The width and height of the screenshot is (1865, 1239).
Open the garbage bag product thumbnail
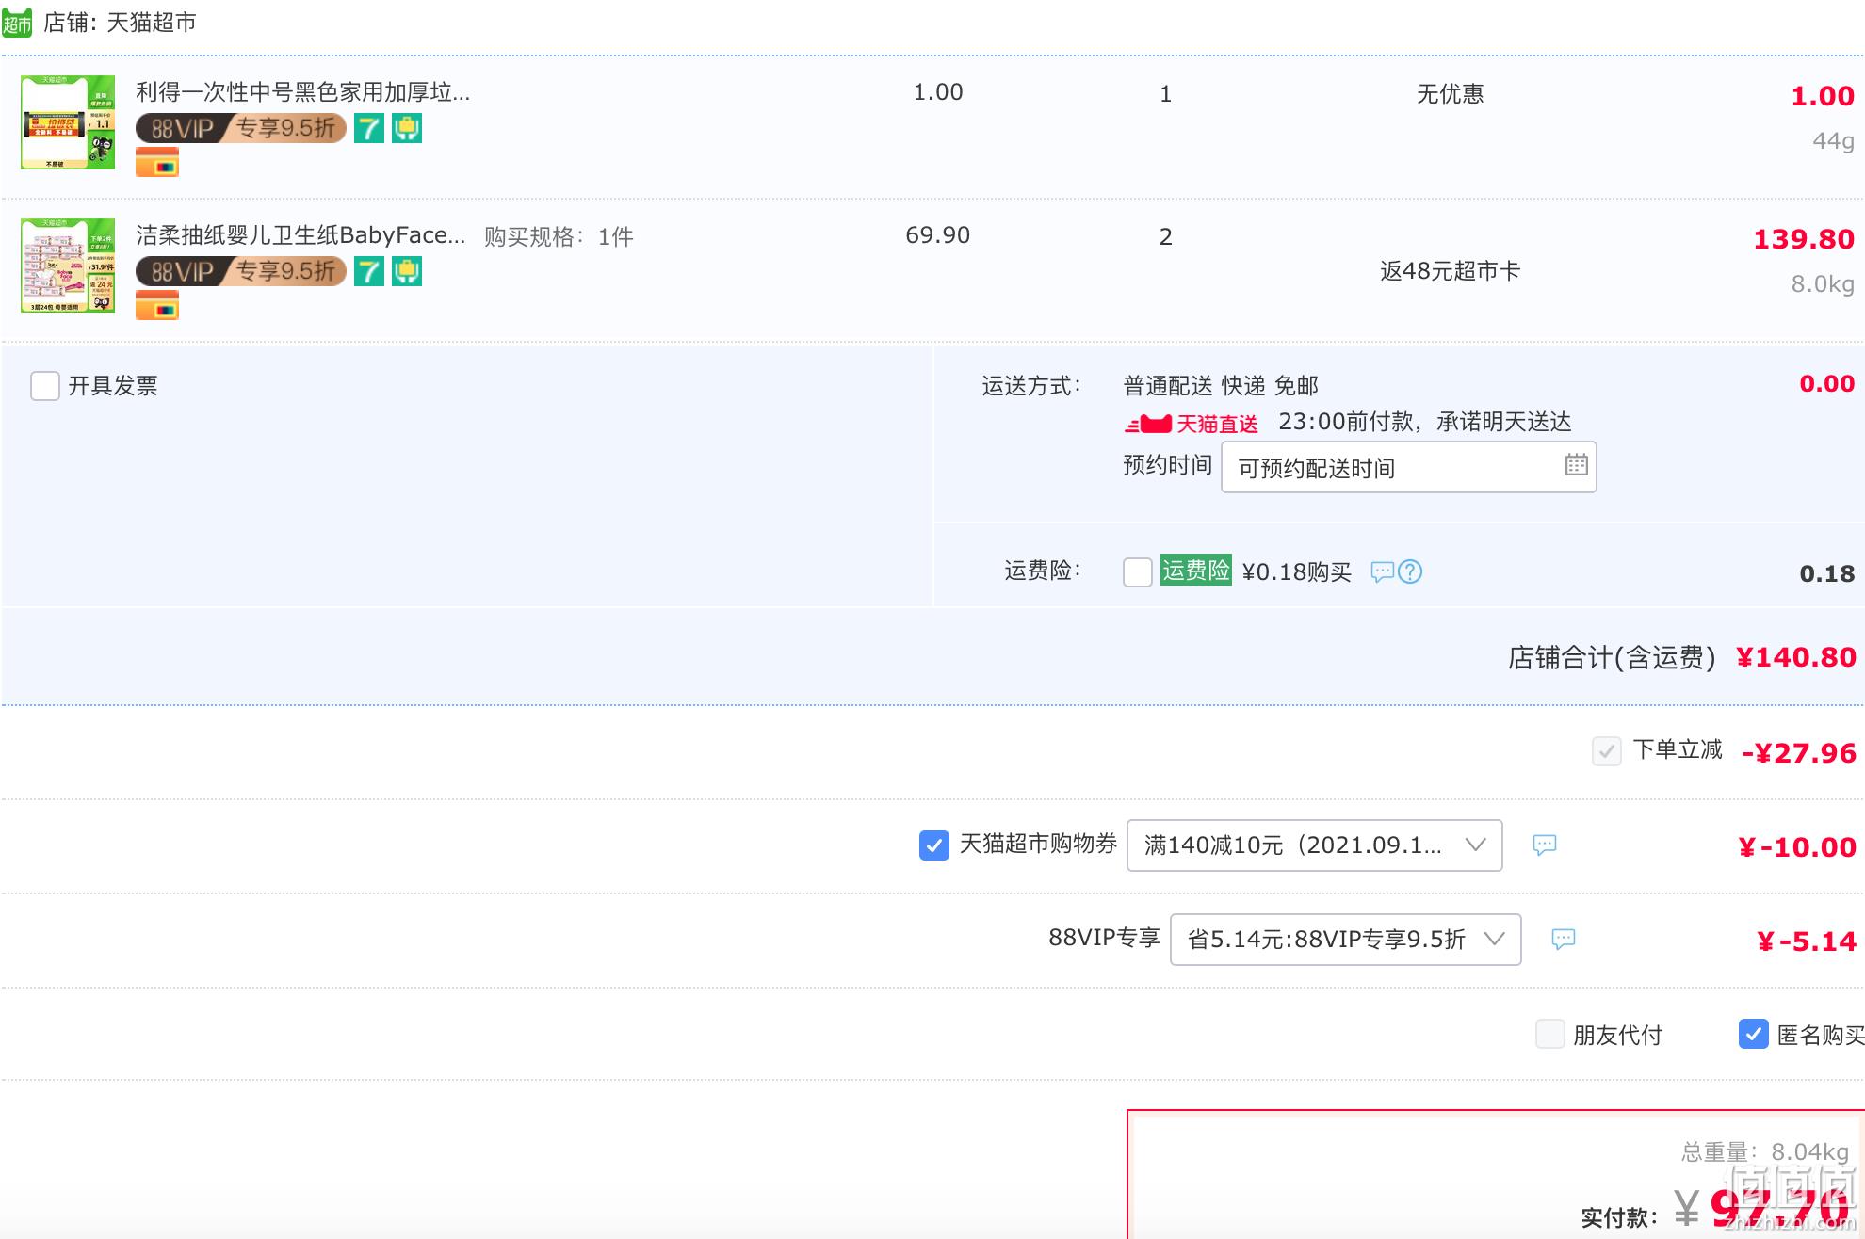coord(68,122)
